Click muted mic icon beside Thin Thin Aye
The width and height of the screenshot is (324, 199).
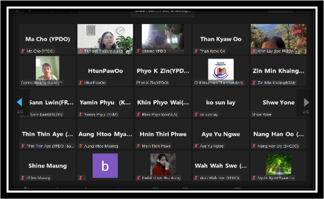tap(23, 146)
